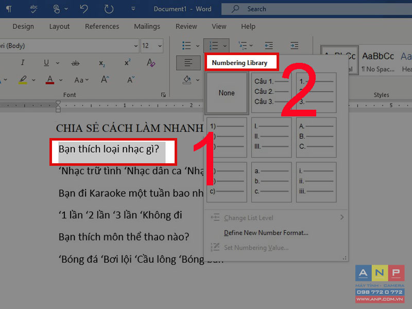Toggle subscript formatting

click(102, 63)
